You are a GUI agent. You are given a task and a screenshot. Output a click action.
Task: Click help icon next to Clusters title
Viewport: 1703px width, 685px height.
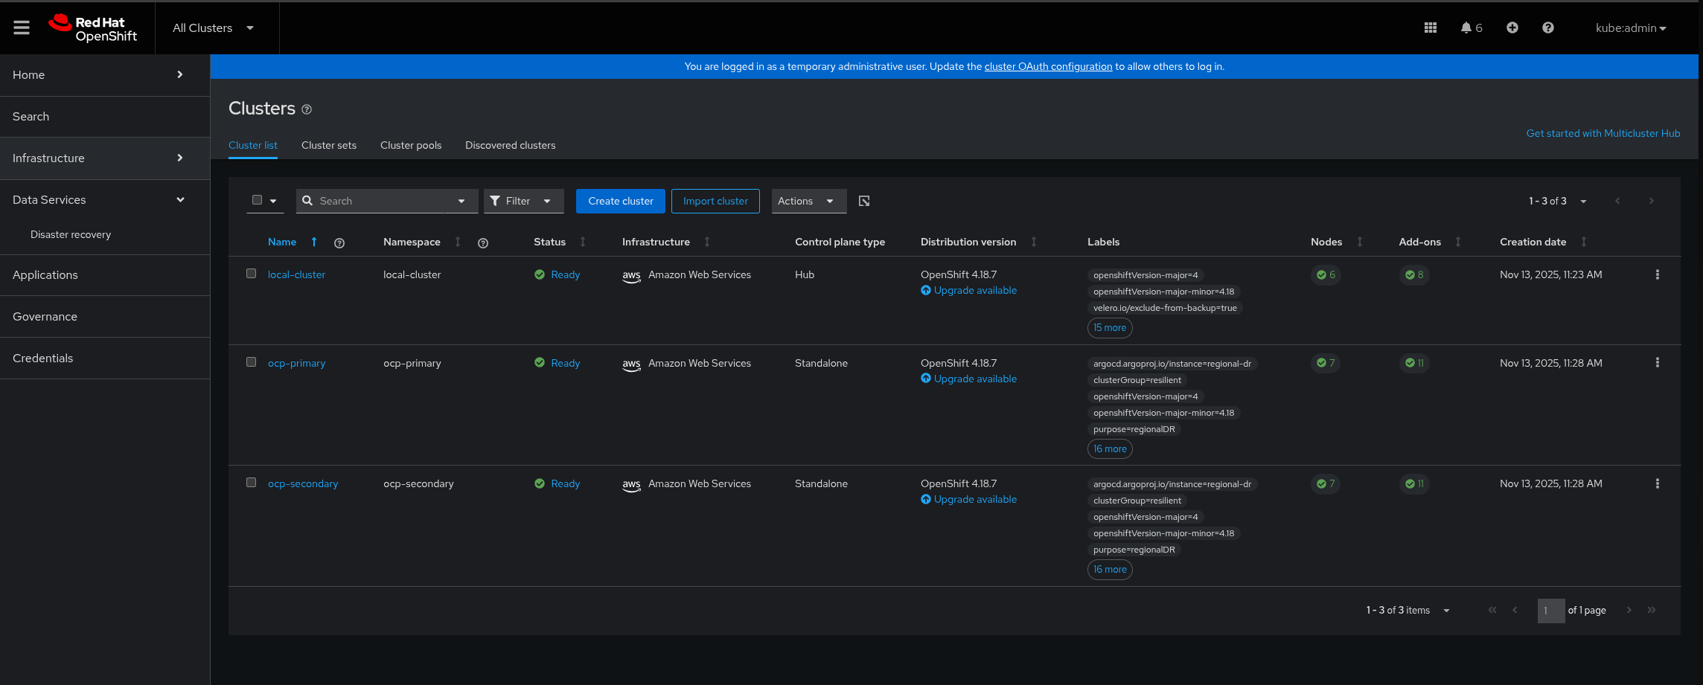[307, 109]
